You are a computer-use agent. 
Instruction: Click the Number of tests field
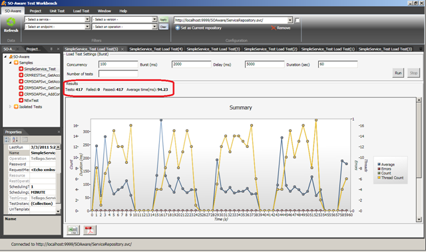point(118,74)
